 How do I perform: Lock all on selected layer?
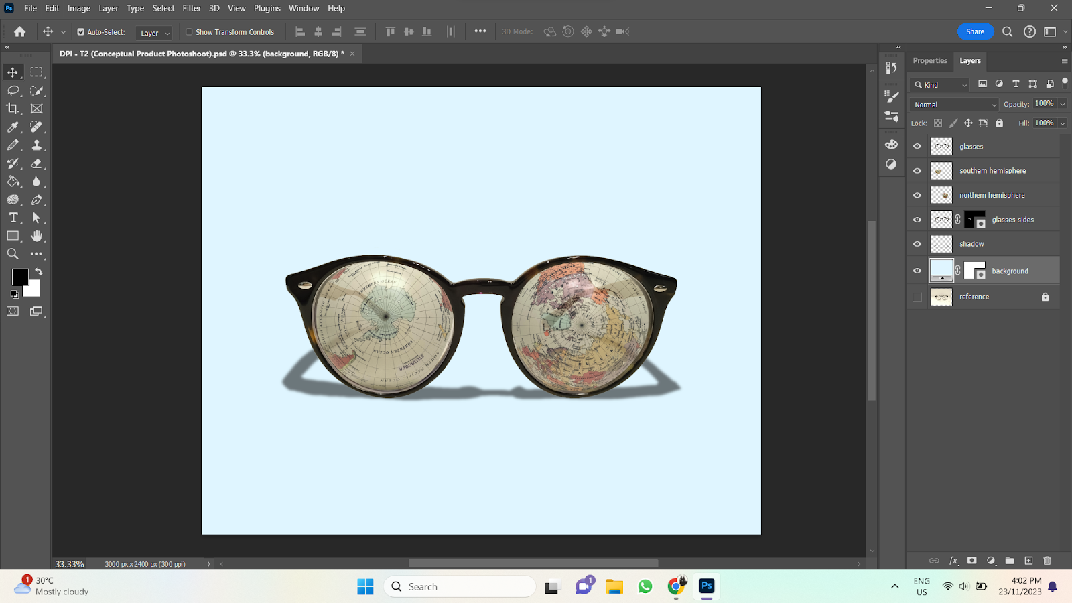(999, 123)
